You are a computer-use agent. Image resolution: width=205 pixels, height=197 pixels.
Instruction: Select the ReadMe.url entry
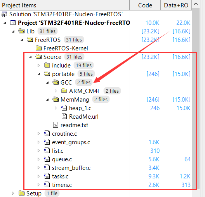point(84,117)
